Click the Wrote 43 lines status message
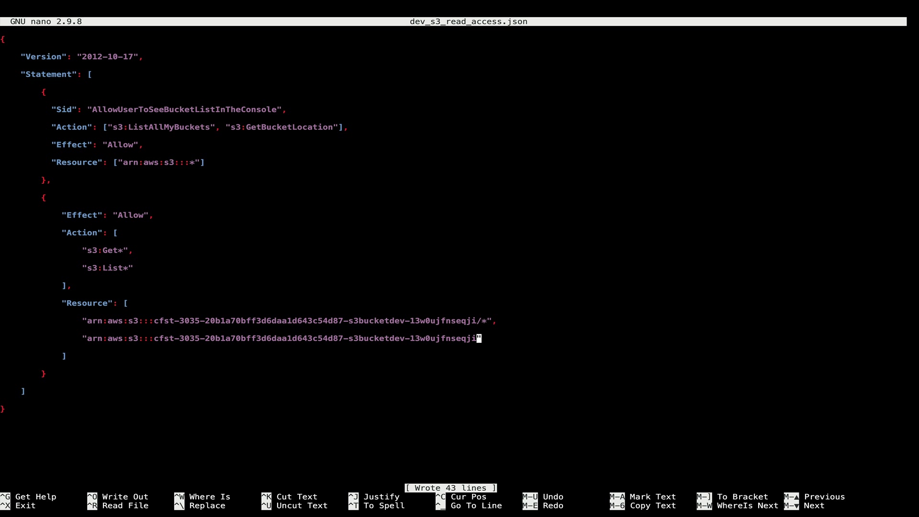 tap(450, 488)
